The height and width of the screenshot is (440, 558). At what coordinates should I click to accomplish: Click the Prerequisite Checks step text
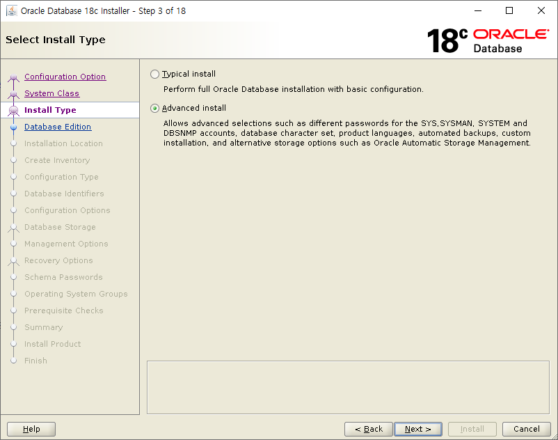tap(64, 311)
